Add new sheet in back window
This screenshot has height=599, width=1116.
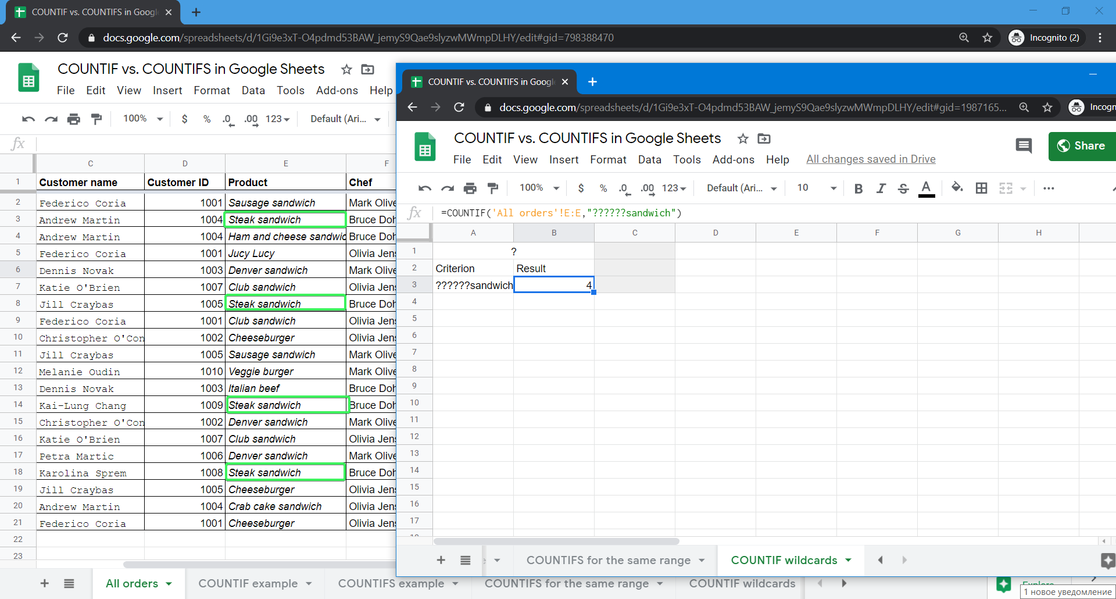tap(45, 583)
